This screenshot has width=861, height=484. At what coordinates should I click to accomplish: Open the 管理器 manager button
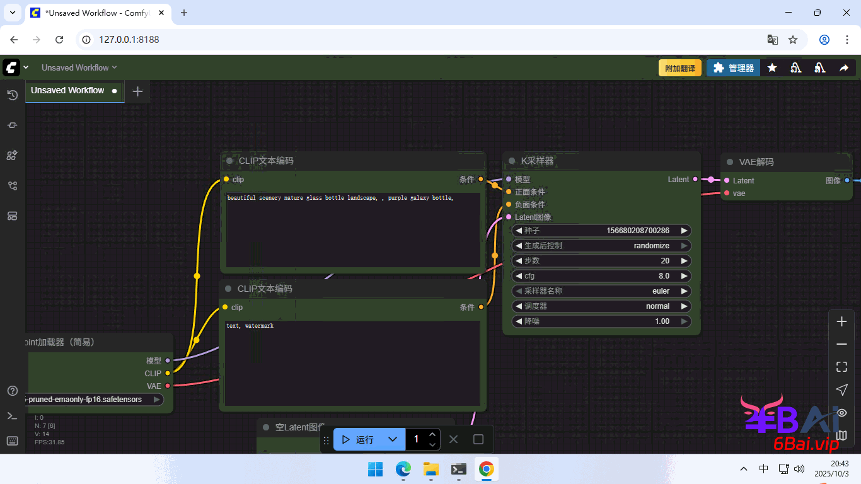pyautogui.click(x=733, y=68)
